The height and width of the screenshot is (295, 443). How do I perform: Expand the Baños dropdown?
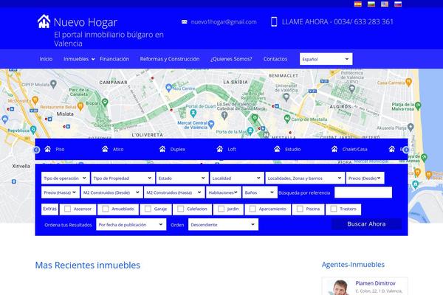tap(260, 192)
